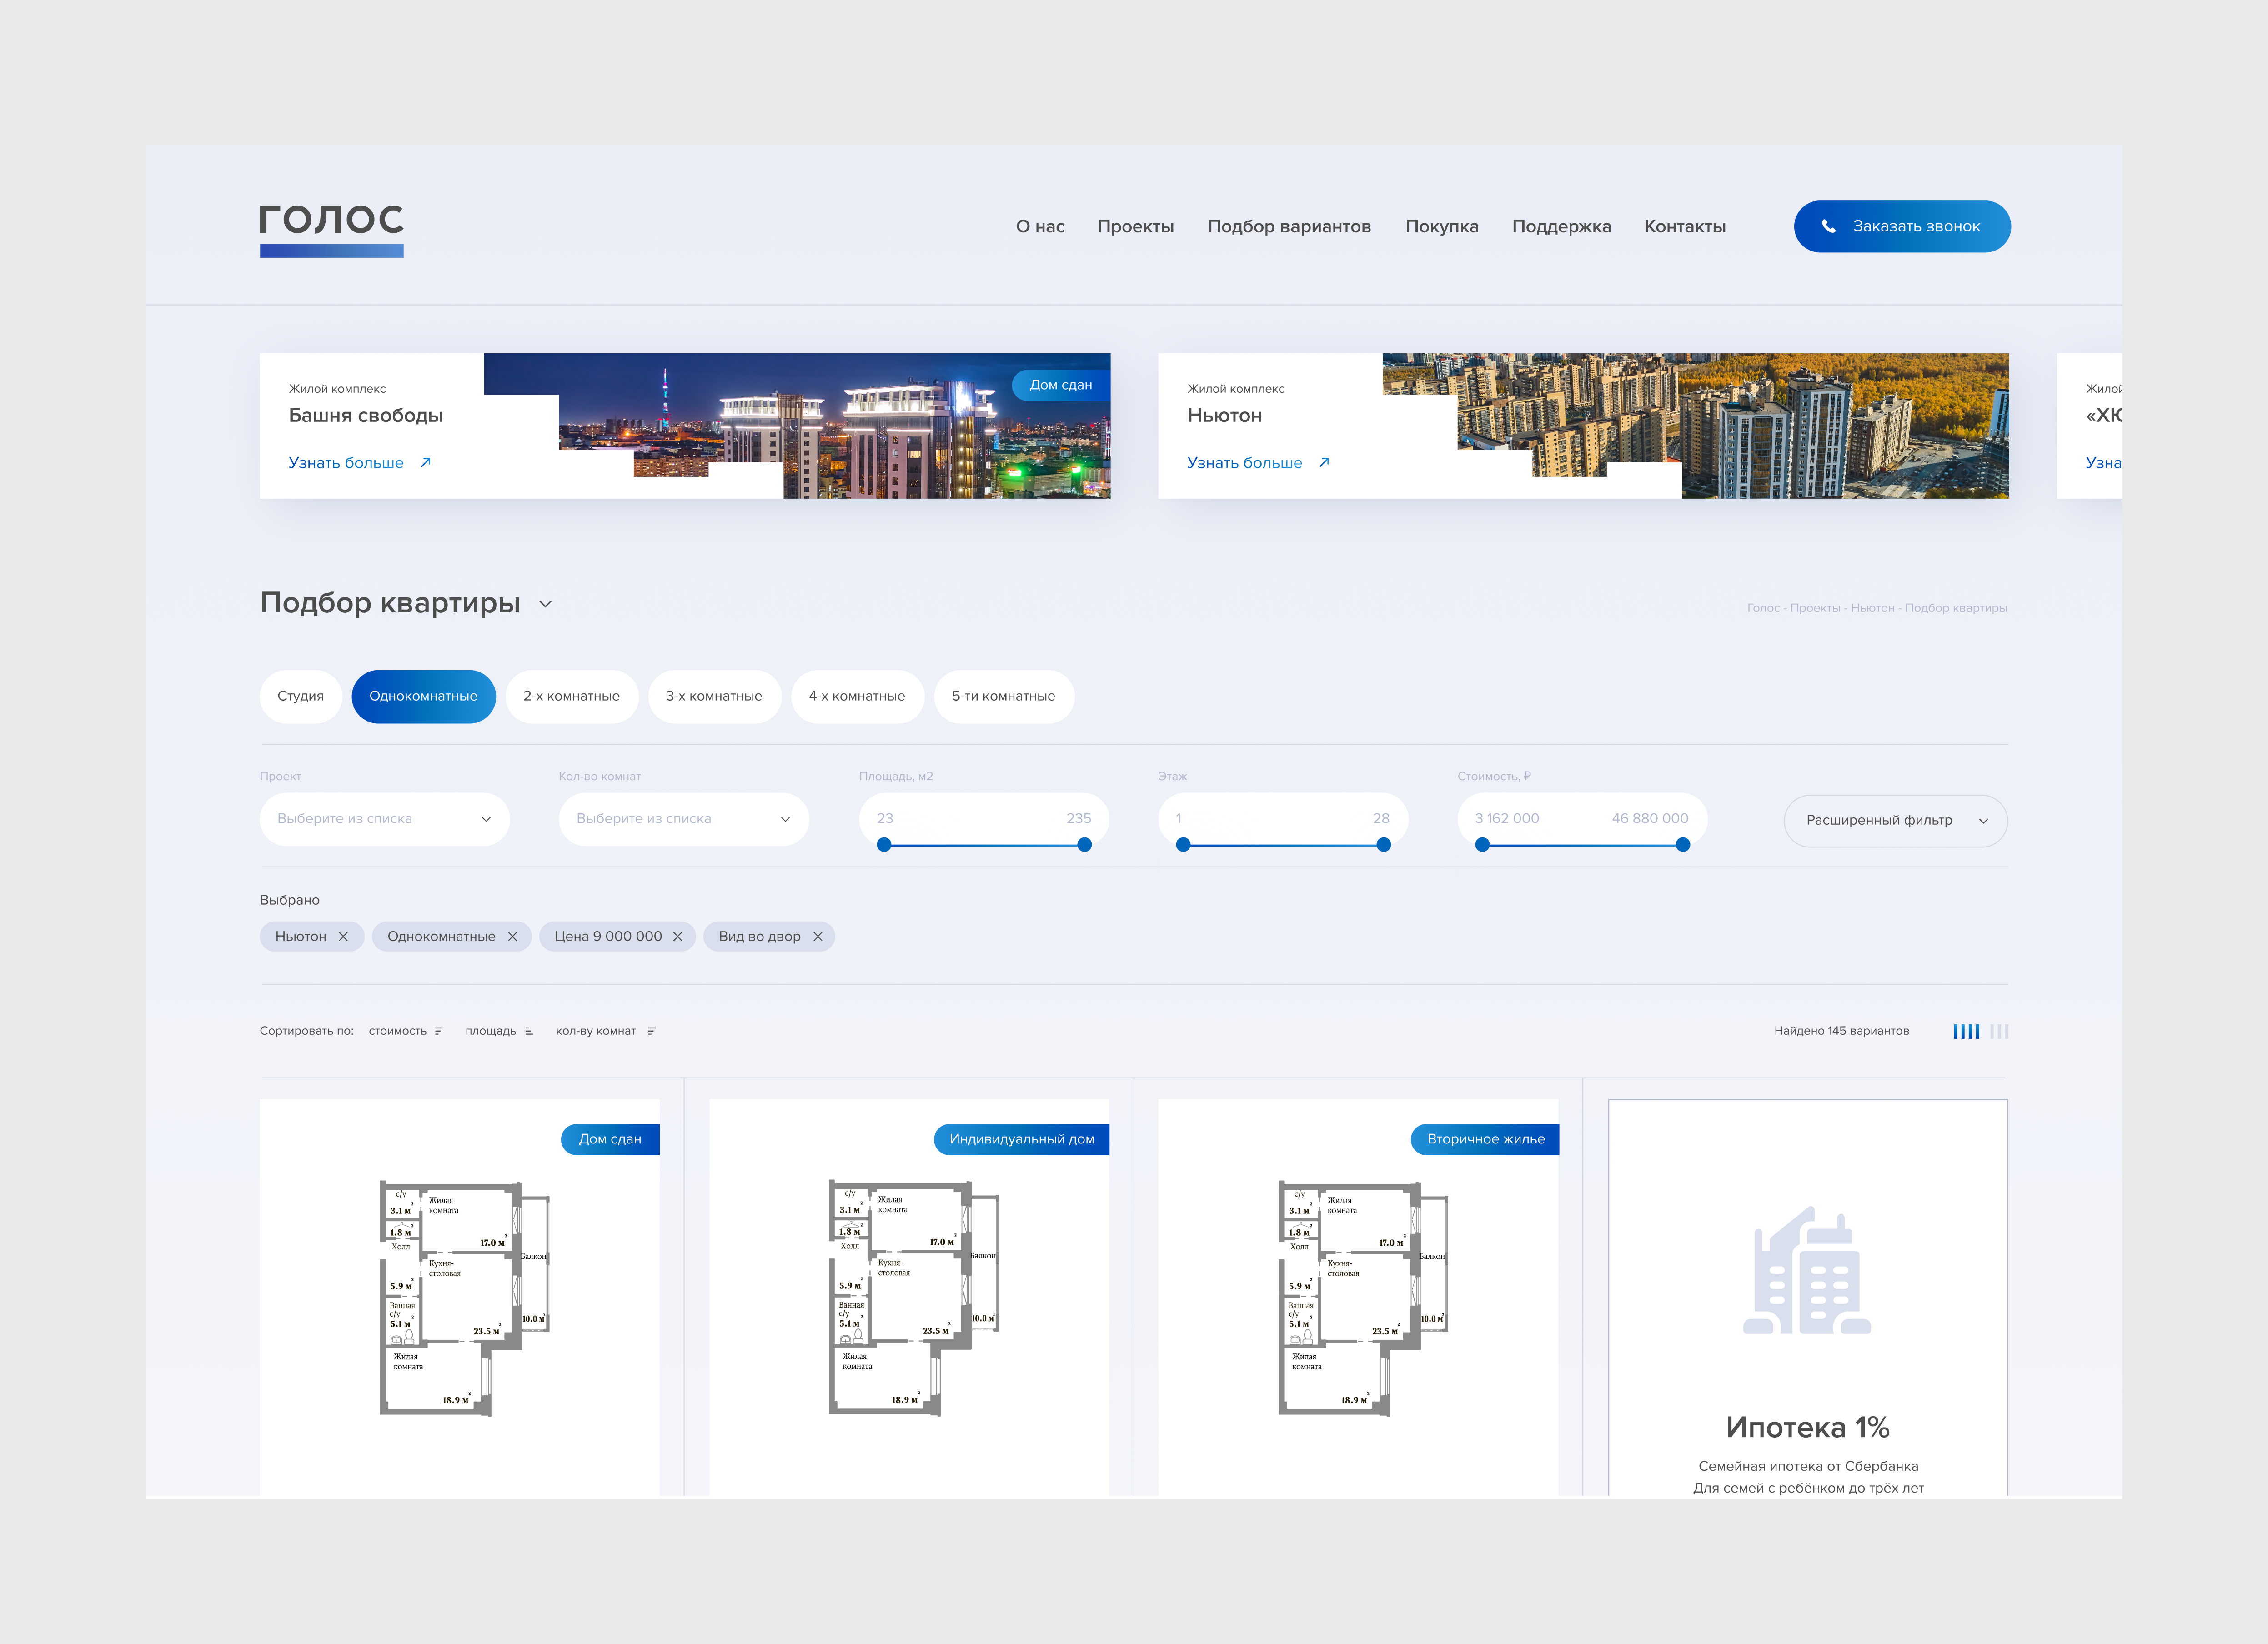Open floor plan card tagged Индивидуальный дом

(909, 1298)
